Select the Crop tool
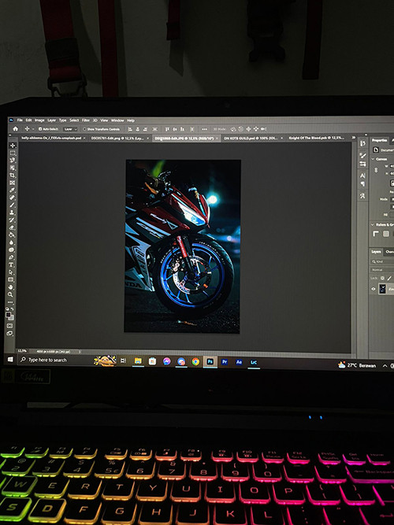The width and height of the screenshot is (394, 525). tap(13, 175)
